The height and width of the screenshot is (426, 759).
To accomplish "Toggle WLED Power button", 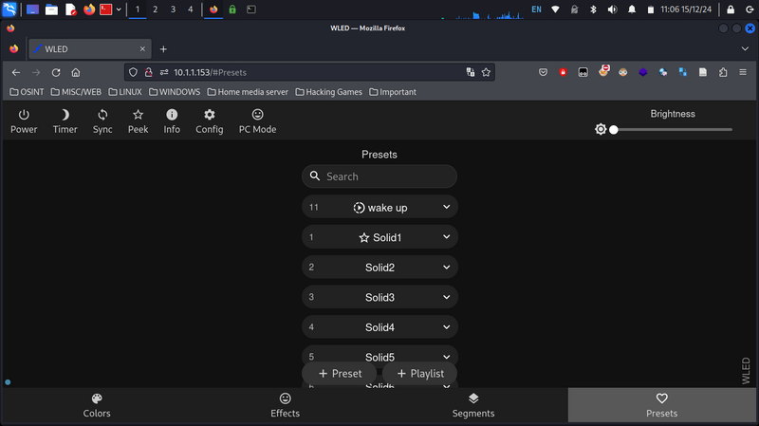I will coord(24,121).
